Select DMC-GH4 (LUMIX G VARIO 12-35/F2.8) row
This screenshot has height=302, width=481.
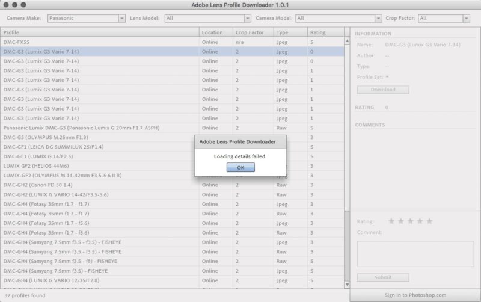tap(172, 280)
